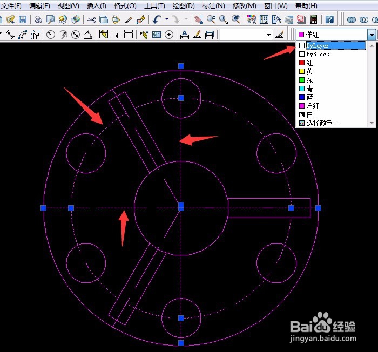The image size is (378, 352).
Task: Open the 绘图(D) menu
Action: click(184, 5)
